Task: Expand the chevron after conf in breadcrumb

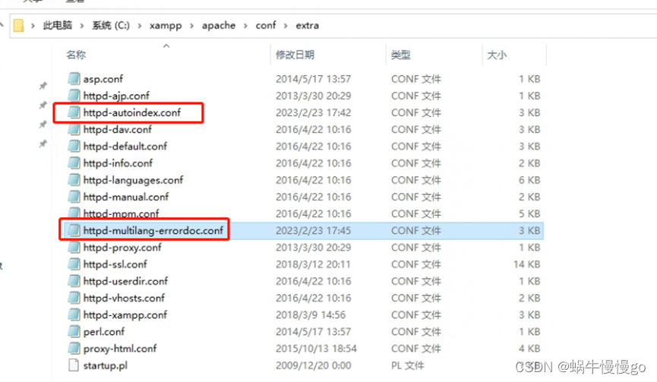Action: pos(286,26)
